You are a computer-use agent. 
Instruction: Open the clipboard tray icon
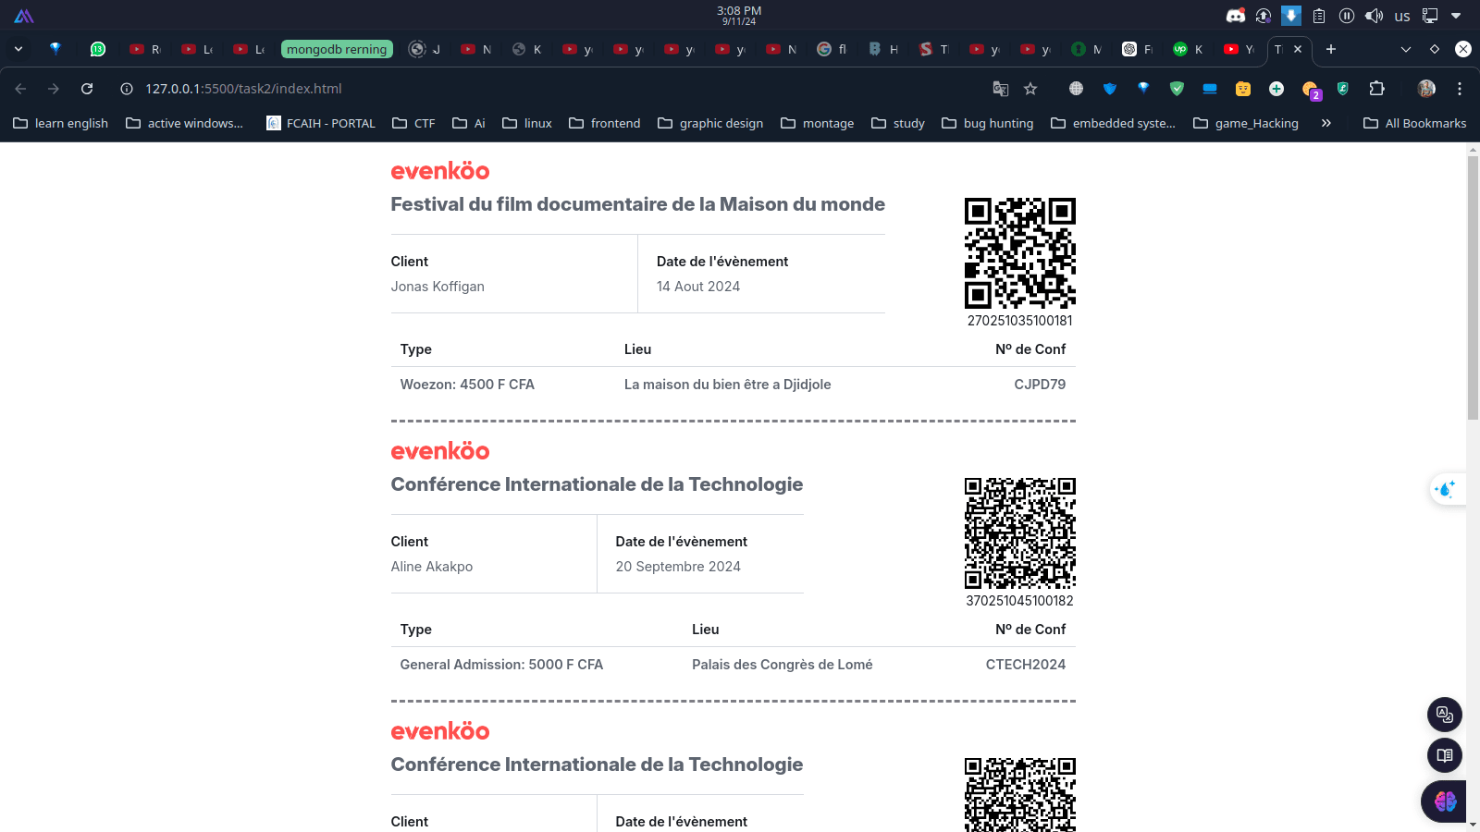(1319, 16)
